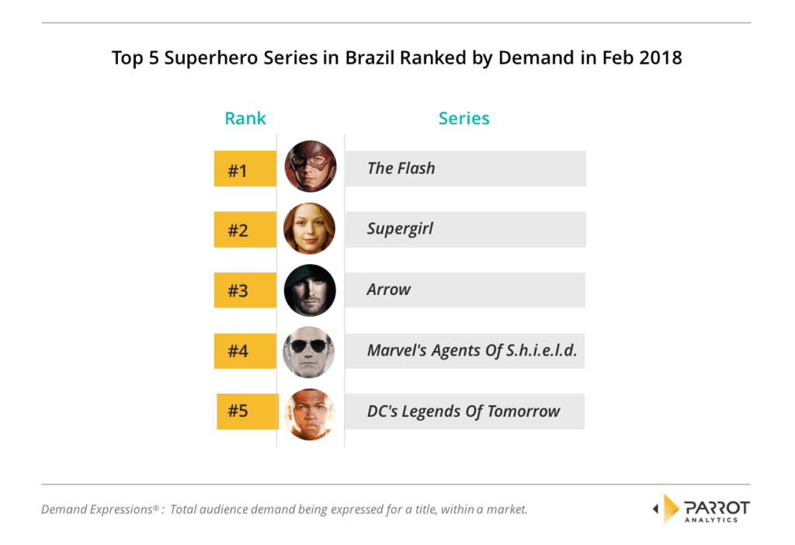Click the Supergirl circular portrait
The height and width of the screenshot is (545, 795).
click(309, 228)
